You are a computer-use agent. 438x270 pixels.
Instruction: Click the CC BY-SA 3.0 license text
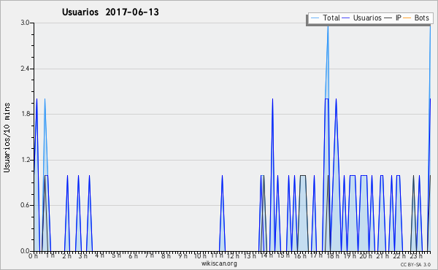(415, 264)
